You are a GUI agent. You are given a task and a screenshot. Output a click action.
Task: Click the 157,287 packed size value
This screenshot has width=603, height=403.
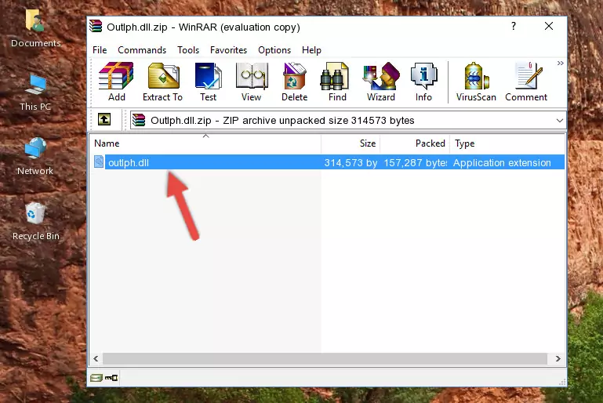tap(416, 162)
